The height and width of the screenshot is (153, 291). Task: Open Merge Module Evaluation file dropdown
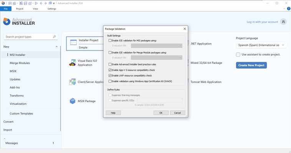(x=157, y=58)
